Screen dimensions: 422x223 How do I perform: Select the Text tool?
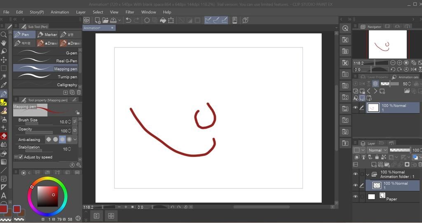4,195
